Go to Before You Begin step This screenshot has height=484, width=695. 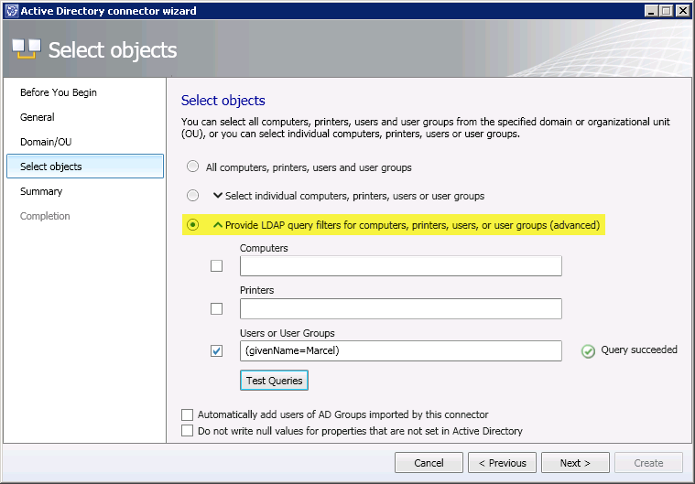pyautogui.click(x=59, y=92)
